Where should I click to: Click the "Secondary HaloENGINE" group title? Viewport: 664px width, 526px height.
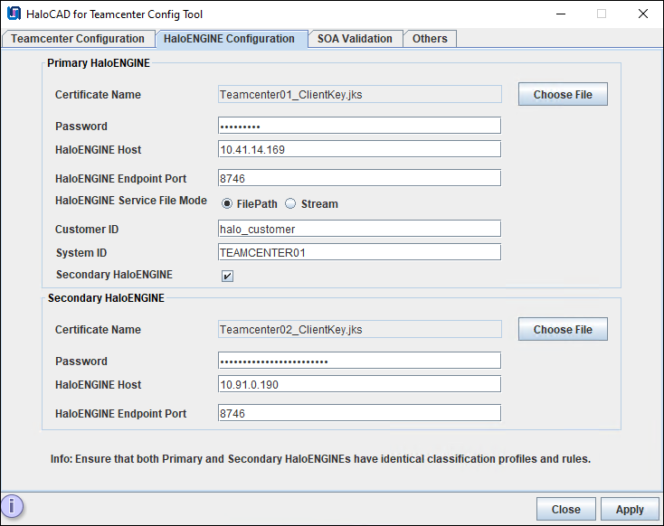click(x=106, y=298)
